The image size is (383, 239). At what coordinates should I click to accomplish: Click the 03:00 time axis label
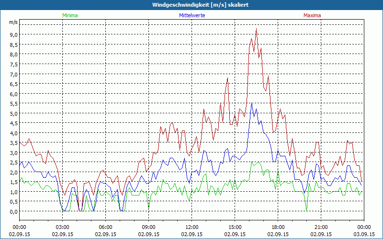click(63, 228)
